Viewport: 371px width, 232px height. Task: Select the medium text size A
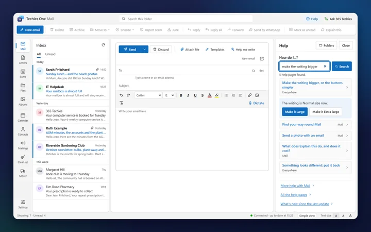coord(343,216)
